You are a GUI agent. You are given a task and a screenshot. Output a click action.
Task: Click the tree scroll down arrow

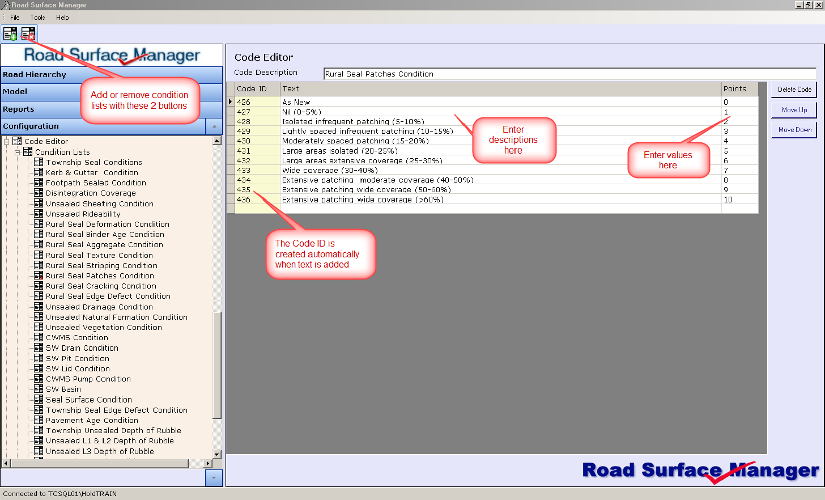pyautogui.click(x=217, y=454)
